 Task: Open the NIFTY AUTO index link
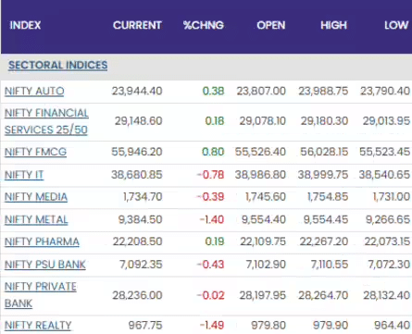coord(34,91)
